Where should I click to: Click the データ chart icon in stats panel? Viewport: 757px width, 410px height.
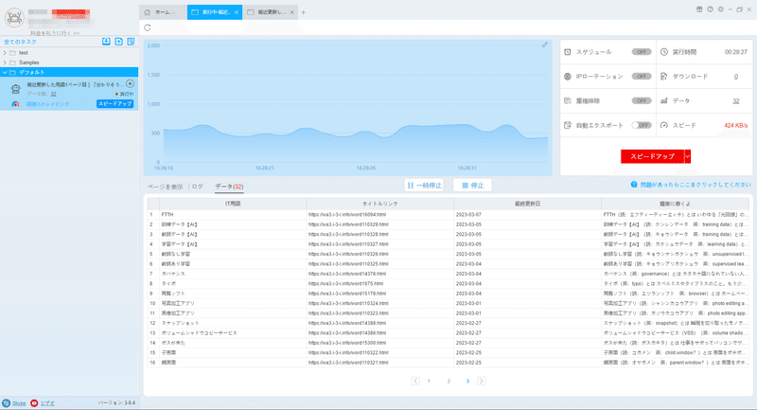click(664, 101)
